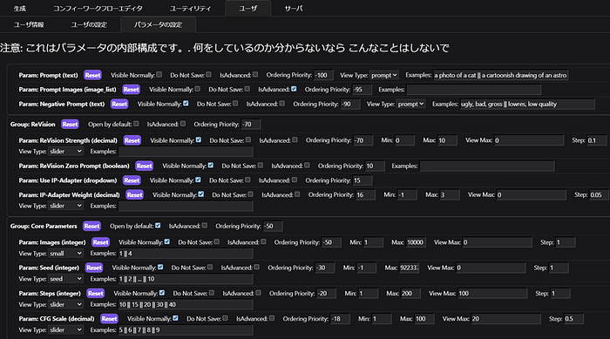Uncheck Visible Normally for Seed param
The height and width of the screenshot is (339, 610).
click(x=160, y=268)
